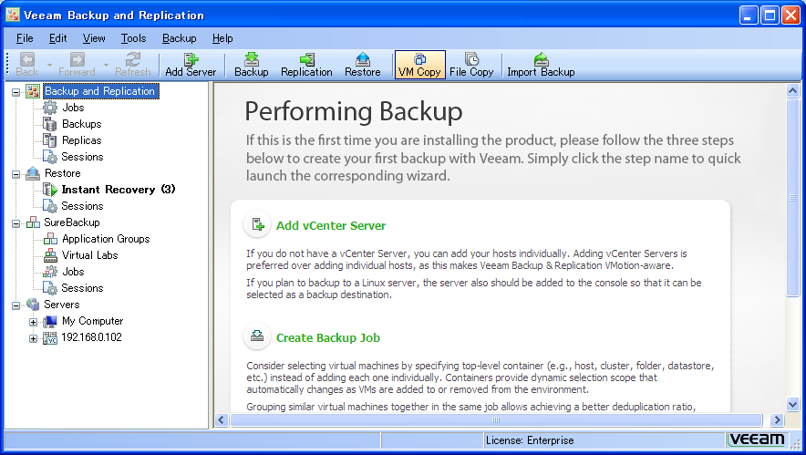The image size is (806, 455).
Task: Click horizontal scrollbar right arrow
Action: (x=777, y=420)
